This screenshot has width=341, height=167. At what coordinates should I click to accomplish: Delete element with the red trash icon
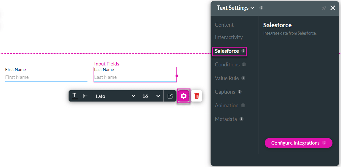coord(197,96)
